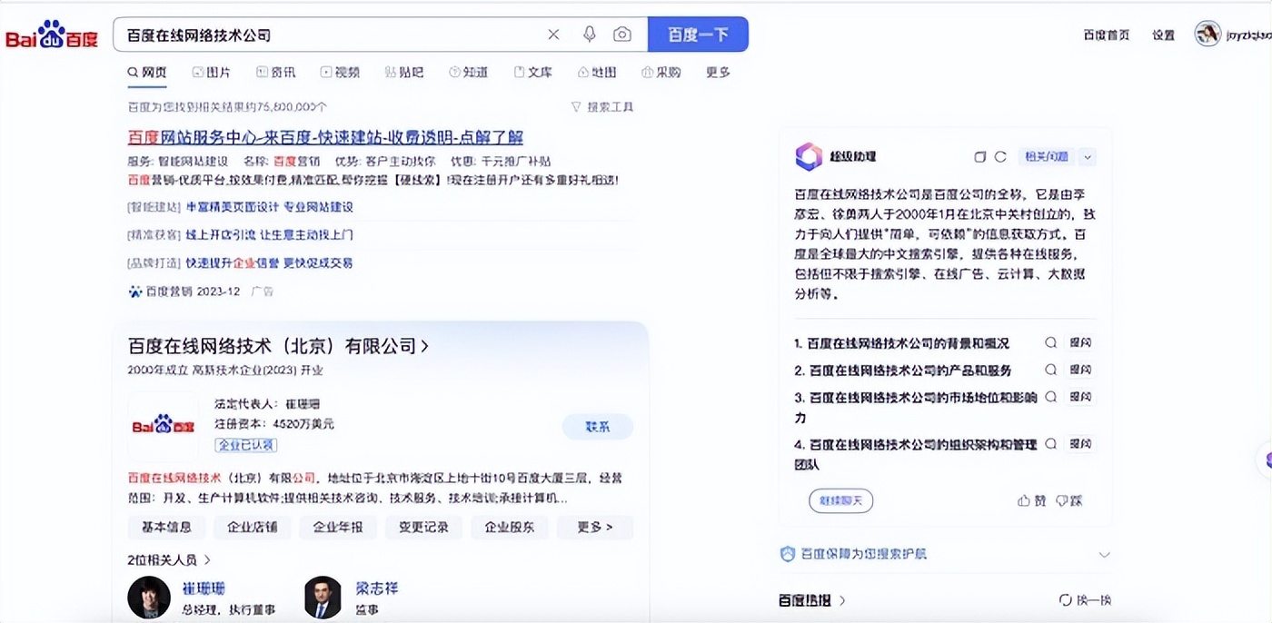Open image search via camera icon
This screenshot has height=623, width=1272.
(622, 35)
